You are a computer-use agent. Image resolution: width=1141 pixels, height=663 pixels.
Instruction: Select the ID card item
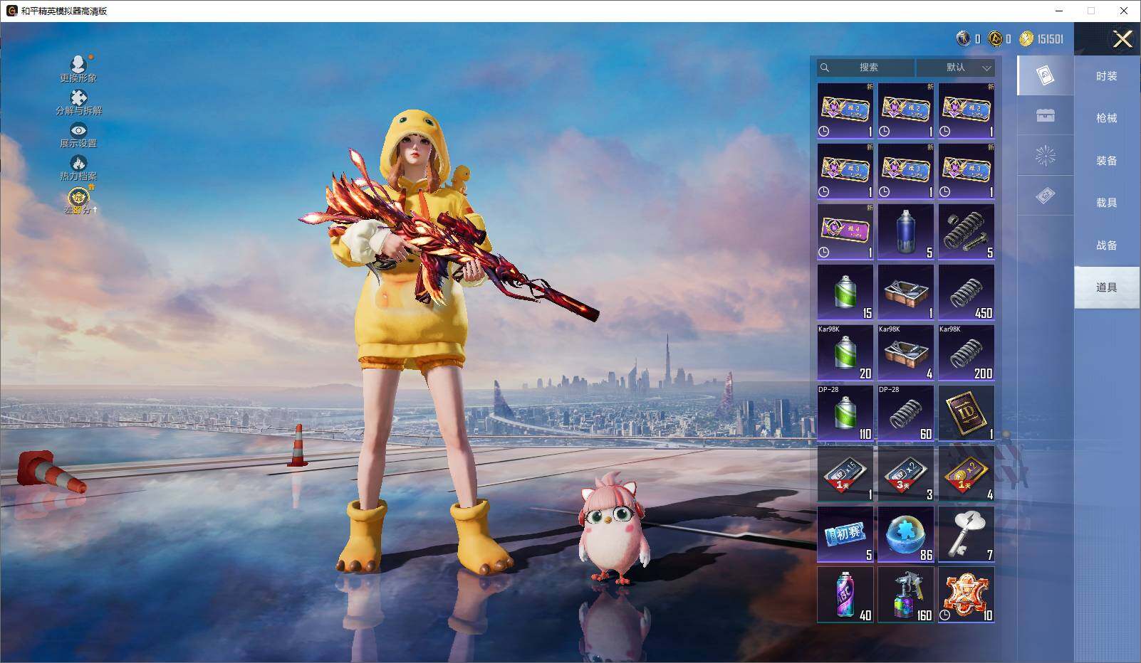pyautogui.click(x=967, y=413)
